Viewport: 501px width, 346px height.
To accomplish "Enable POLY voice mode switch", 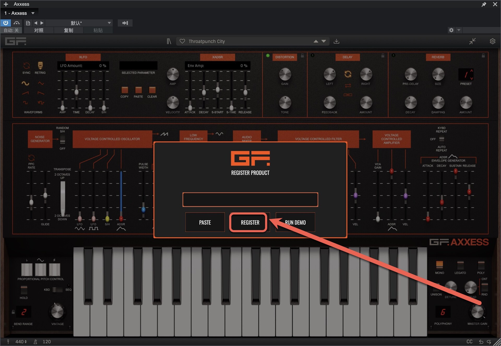I will [x=481, y=265].
